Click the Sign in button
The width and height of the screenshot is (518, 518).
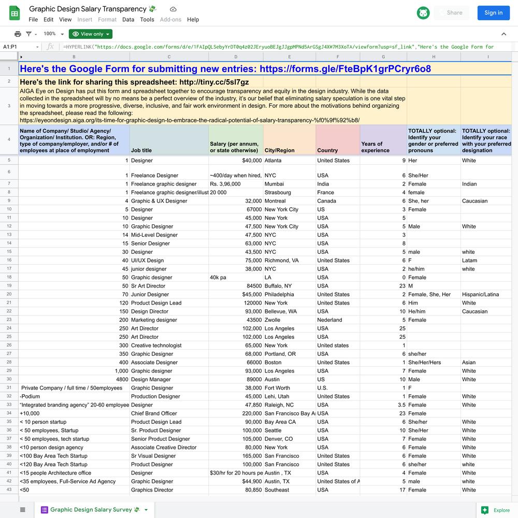493,13
